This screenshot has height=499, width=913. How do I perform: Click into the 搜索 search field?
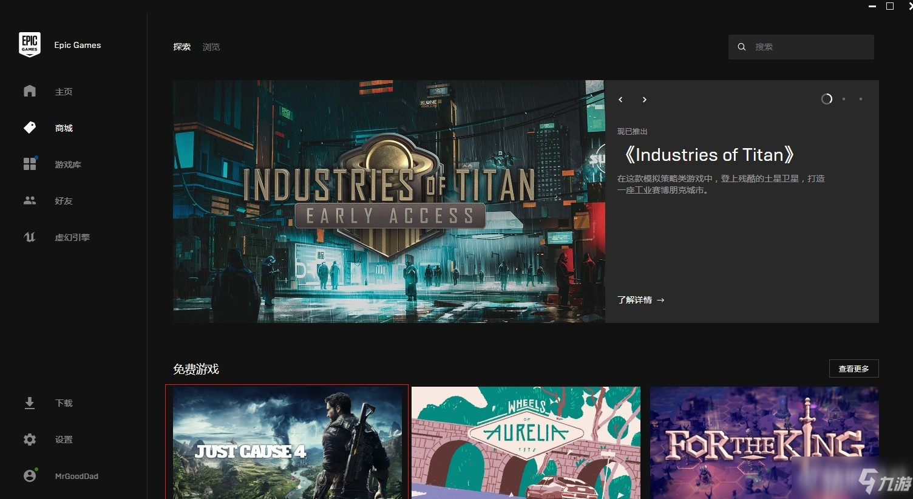[x=801, y=47]
